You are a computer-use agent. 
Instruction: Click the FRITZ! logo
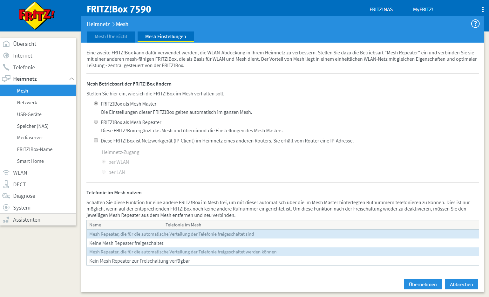coord(37,15)
